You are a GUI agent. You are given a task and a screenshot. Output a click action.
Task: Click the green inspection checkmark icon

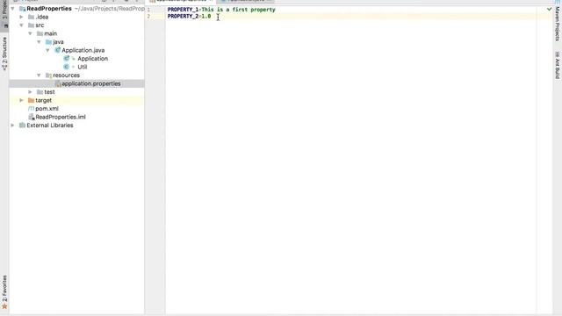(549, 9)
